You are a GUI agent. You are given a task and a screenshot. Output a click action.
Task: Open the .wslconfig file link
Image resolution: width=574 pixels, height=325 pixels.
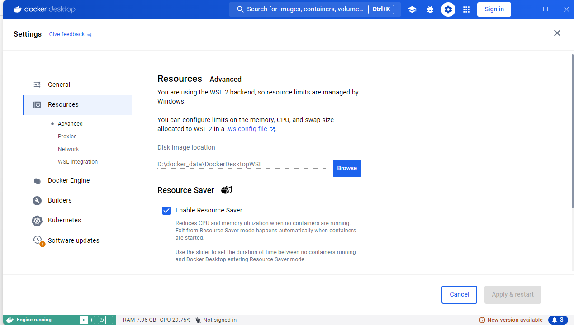coord(247,129)
